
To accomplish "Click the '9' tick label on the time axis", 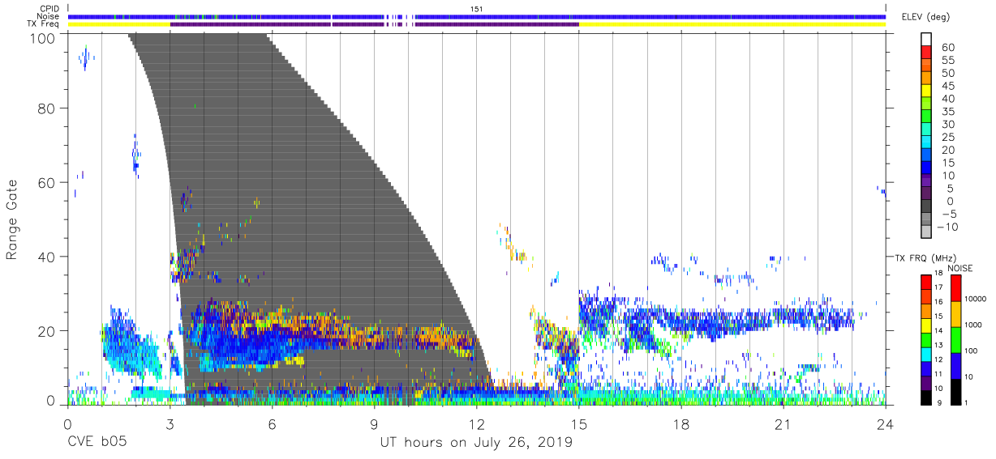I will (375, 424).
